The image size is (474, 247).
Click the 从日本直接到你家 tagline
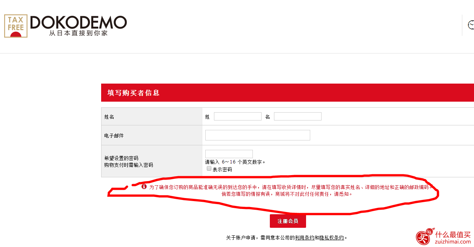[78, 33]
